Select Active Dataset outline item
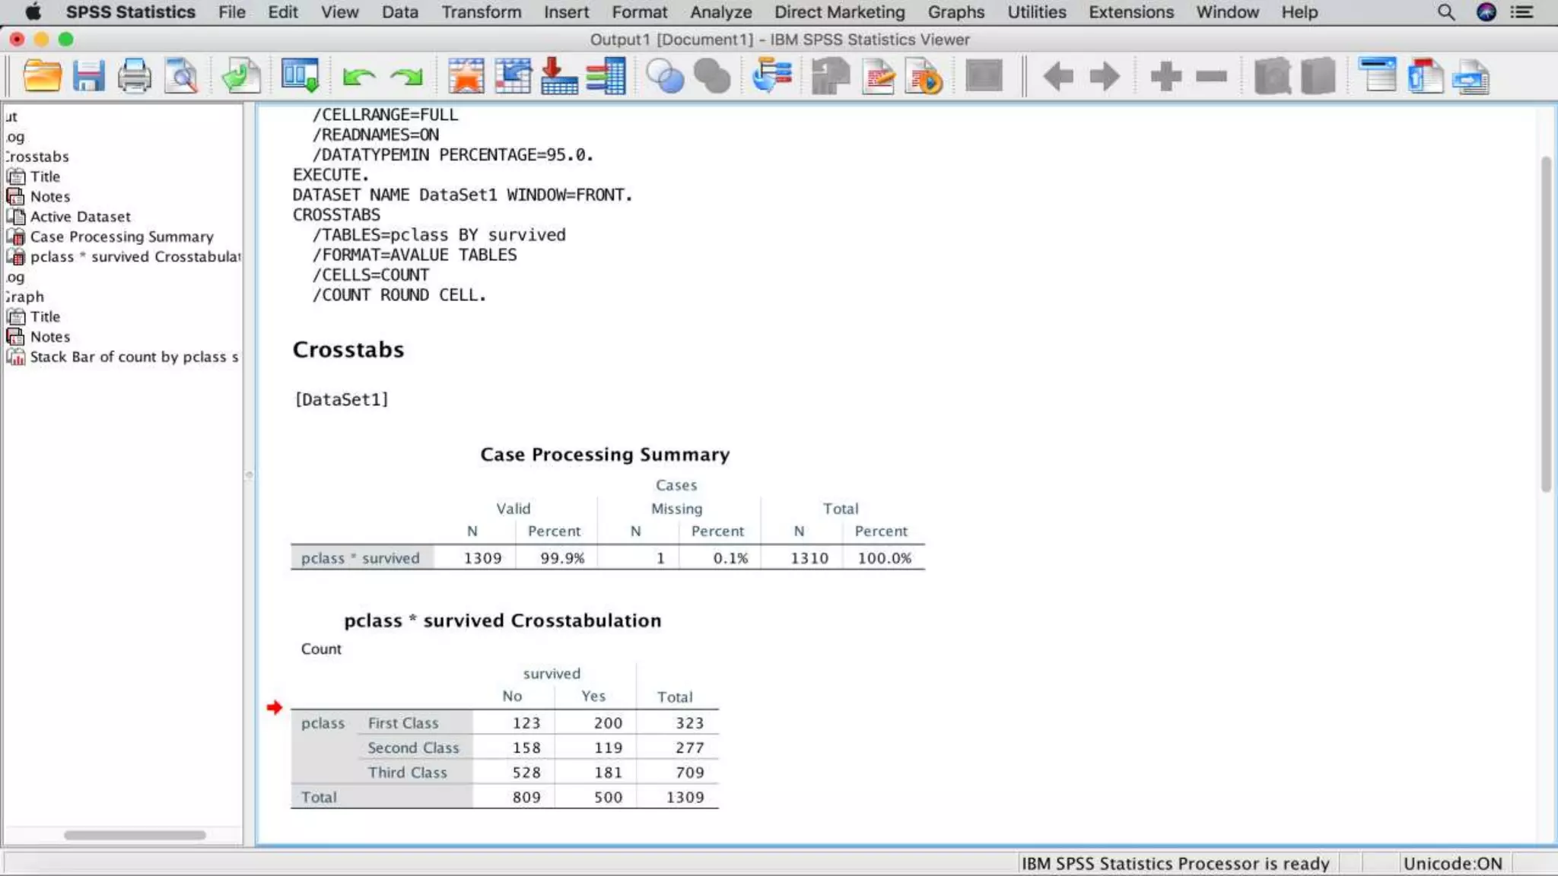 pyautogui.click(x=80, y=217)
